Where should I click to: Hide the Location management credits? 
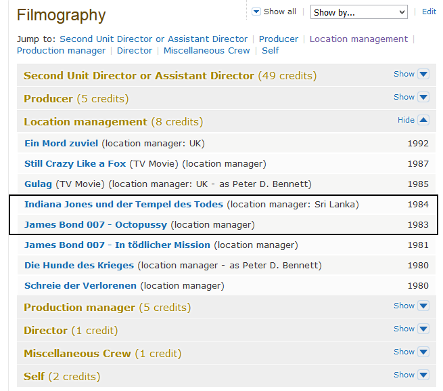coord(413,121)
